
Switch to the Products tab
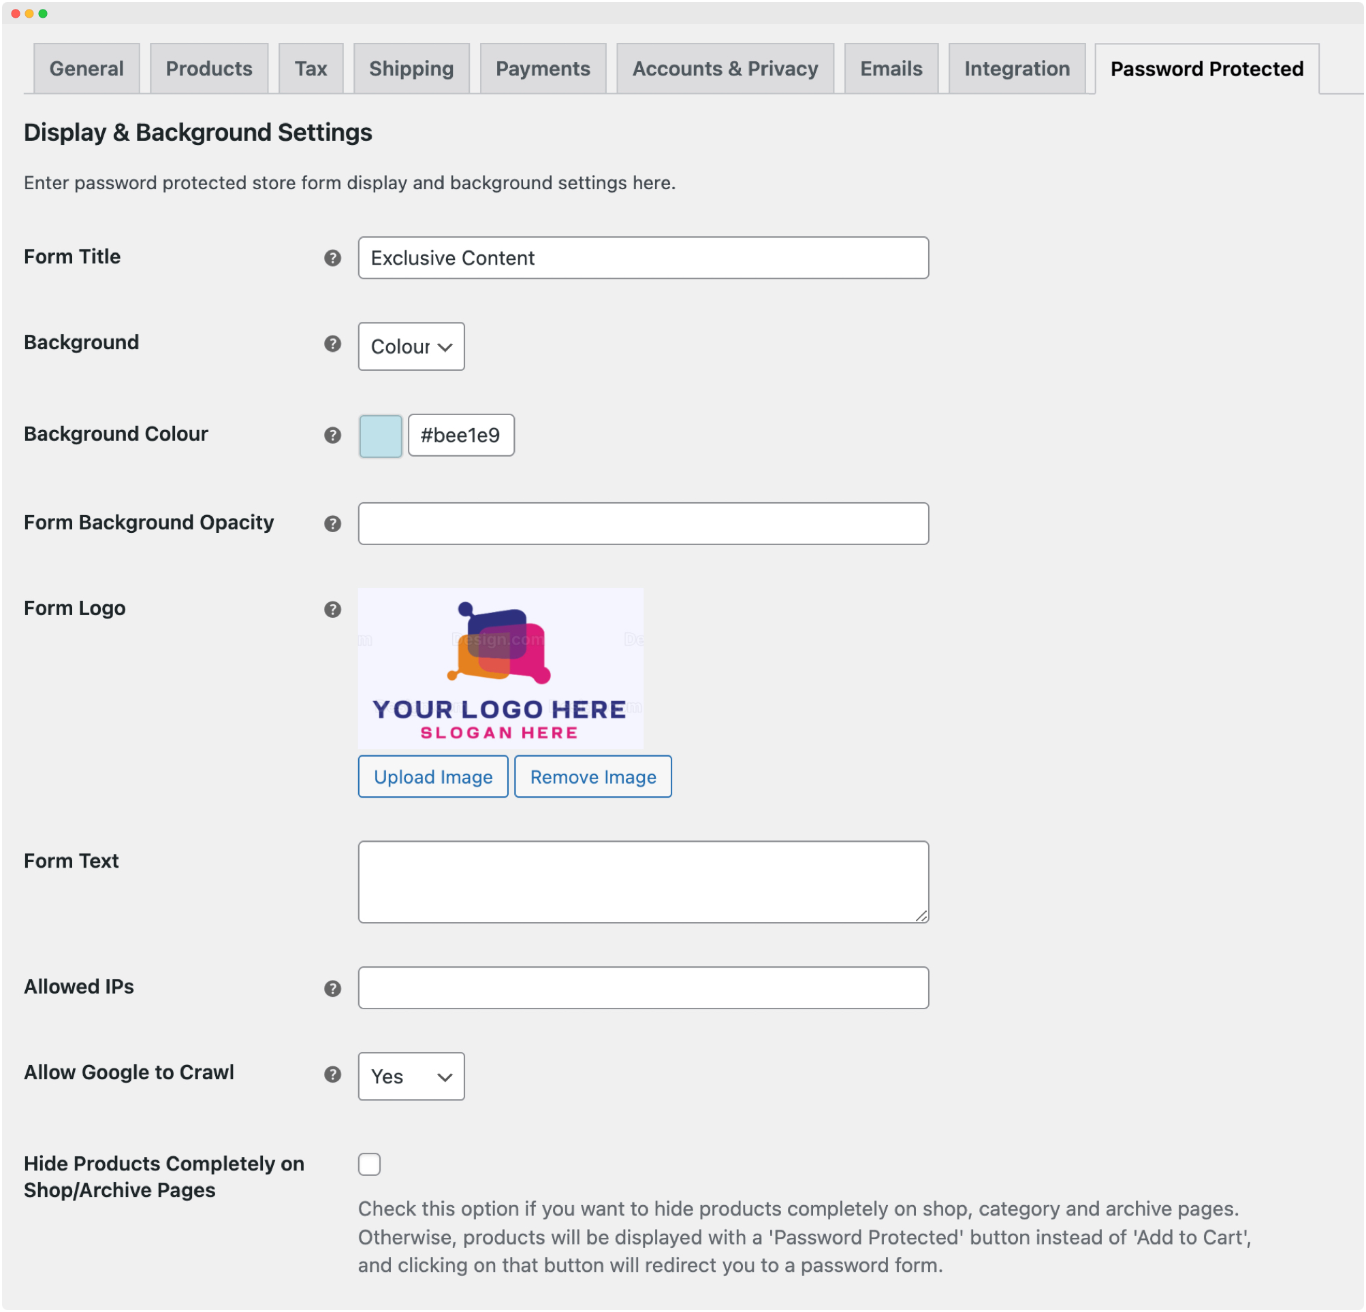[208, 68]
